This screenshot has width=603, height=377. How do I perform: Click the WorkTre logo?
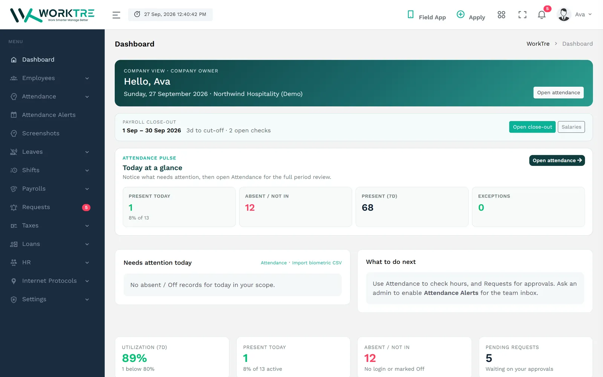coord(52,15)
